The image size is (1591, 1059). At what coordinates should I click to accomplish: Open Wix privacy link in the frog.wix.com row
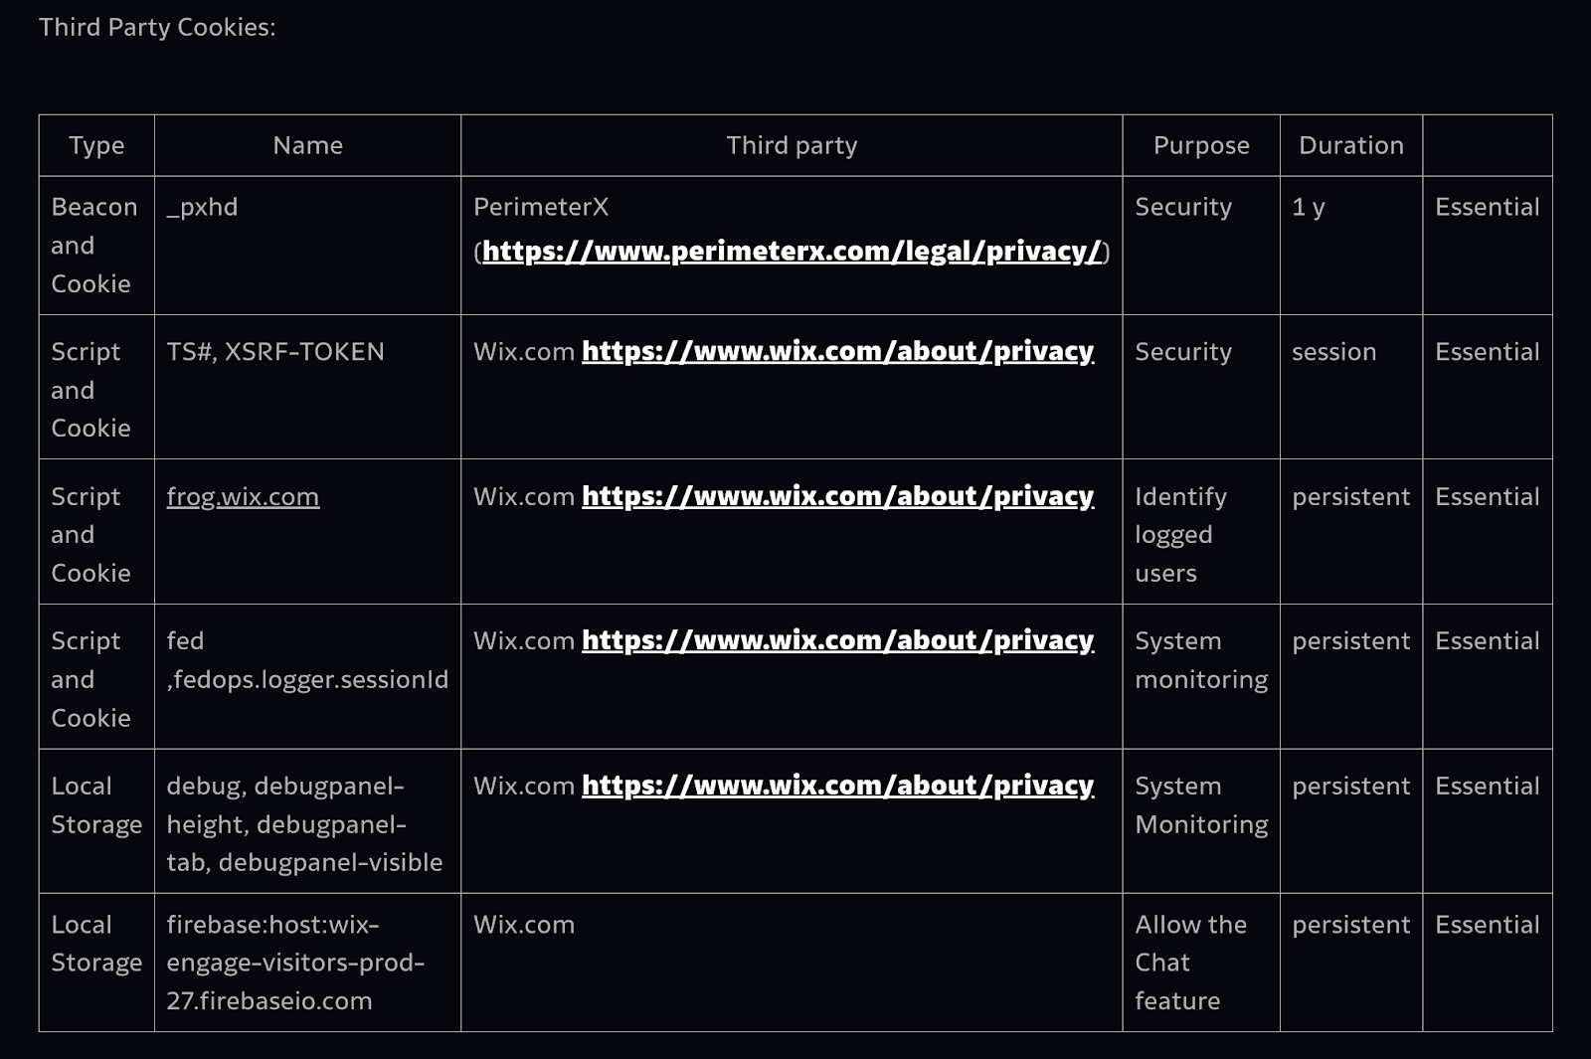tap(837, 496)
